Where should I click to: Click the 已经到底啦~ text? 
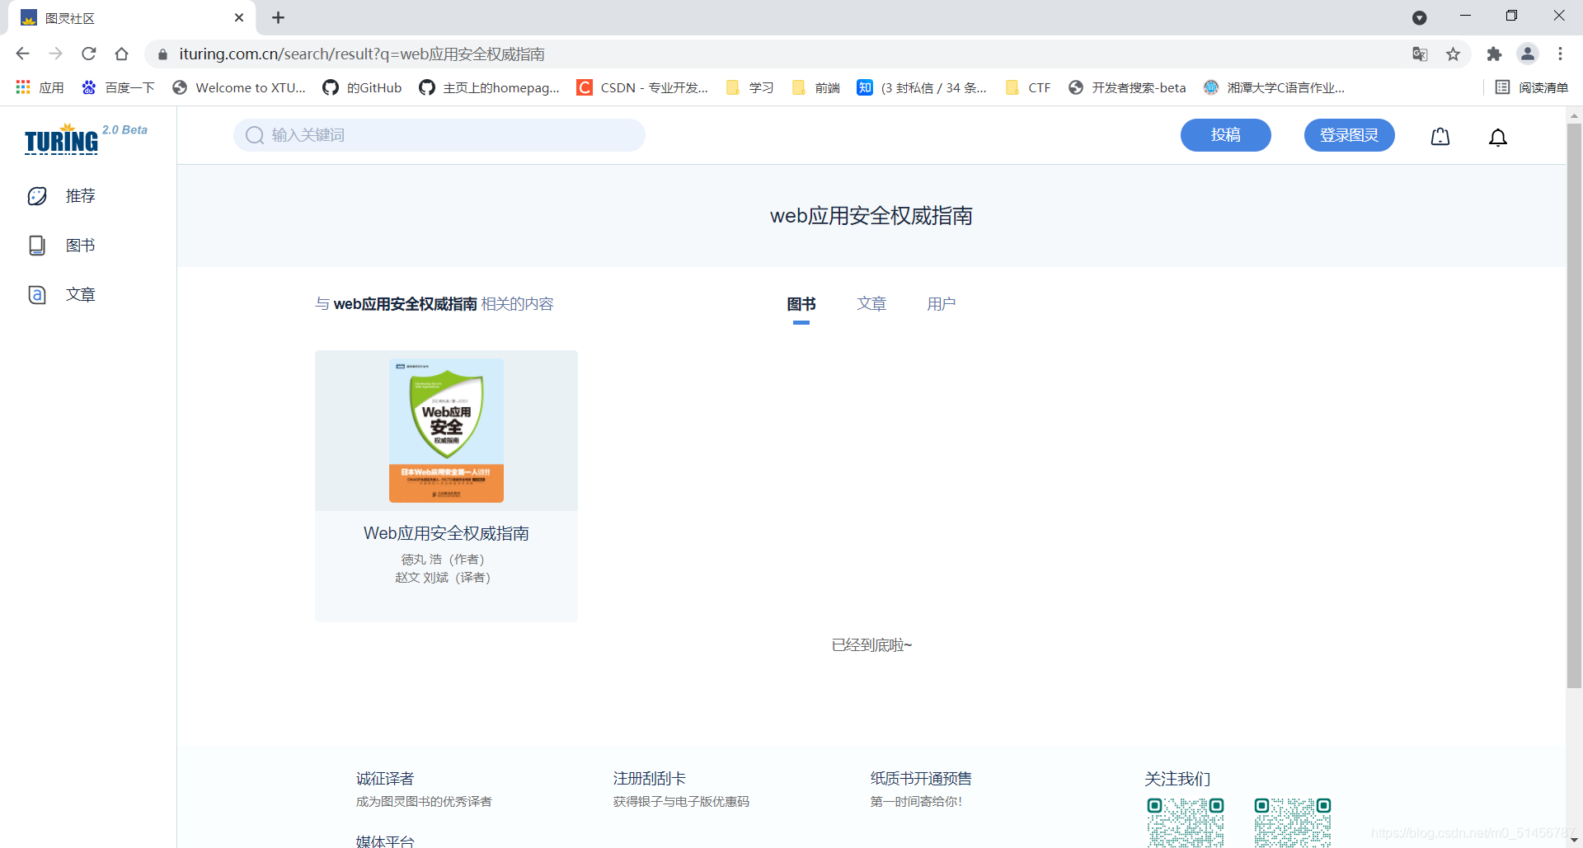point(871,645)
